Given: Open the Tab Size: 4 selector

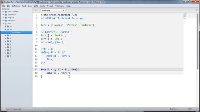Looking at the screenshot, I should tap(174, 109).
